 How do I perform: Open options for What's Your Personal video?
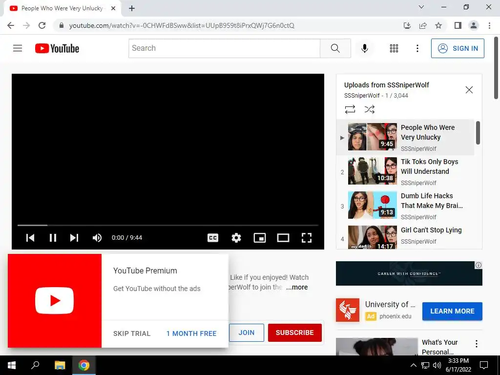click(477, 344)
